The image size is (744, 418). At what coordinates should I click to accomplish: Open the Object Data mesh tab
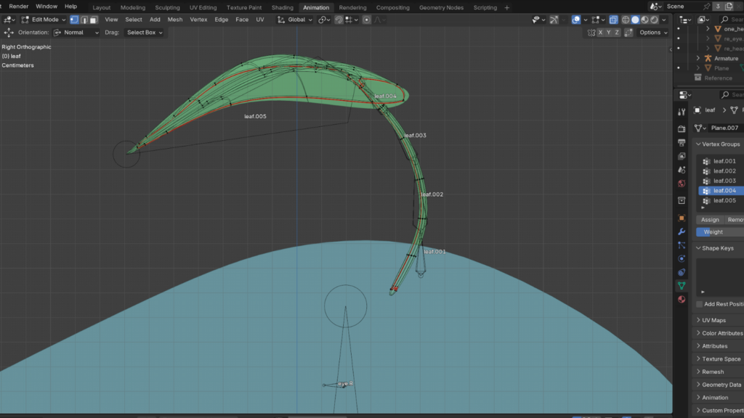pos(682,286)
